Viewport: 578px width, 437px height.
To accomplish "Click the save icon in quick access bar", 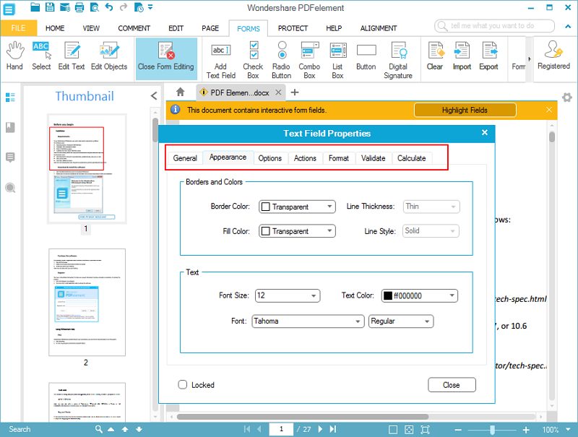I will 50,7.
